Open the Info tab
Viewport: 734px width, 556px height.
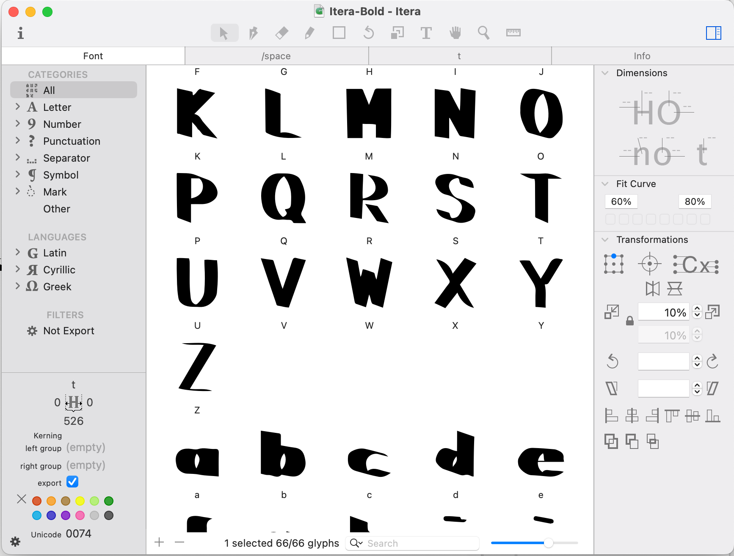click(x=642, y=56)
